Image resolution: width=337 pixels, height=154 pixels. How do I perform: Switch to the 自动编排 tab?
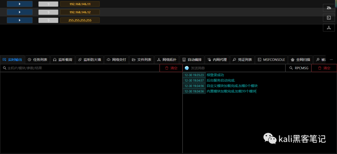point(192,60)
